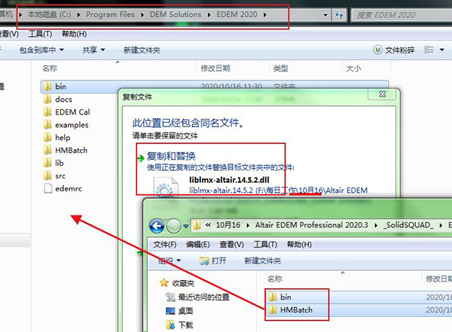Viewport: 452px width, 332px height.
Task: Select HMBatch folder in EDEM 2020 window
Action: [x=71, y=150]
